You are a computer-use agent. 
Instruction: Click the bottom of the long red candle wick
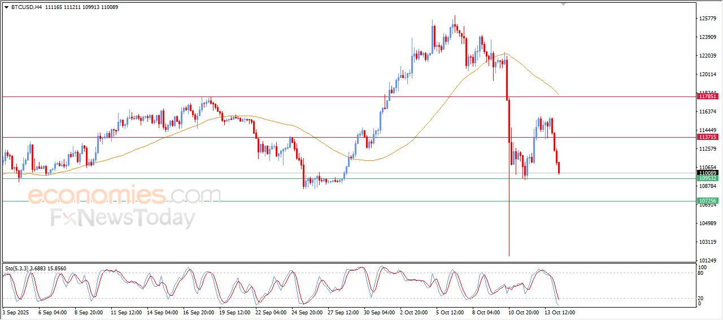509,255
